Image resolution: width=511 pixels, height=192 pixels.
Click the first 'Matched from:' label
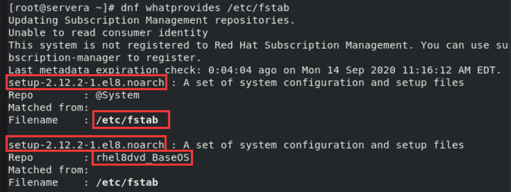click(48, 108)
